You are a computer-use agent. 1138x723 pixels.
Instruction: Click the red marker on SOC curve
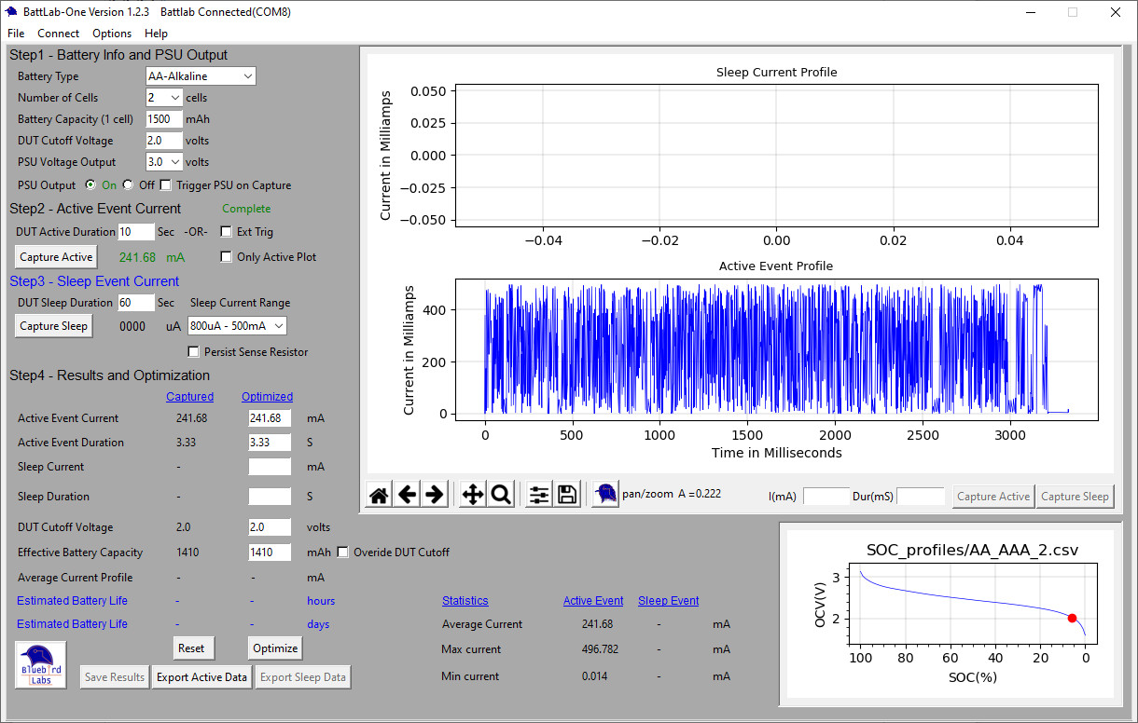tap(1072, 618)
